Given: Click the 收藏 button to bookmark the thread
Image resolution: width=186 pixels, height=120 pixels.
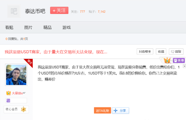Looking at the screenshot, I should coord(161,52).
